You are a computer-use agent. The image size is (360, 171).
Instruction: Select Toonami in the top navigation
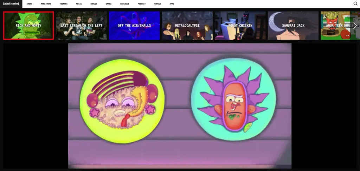[64, 4]
